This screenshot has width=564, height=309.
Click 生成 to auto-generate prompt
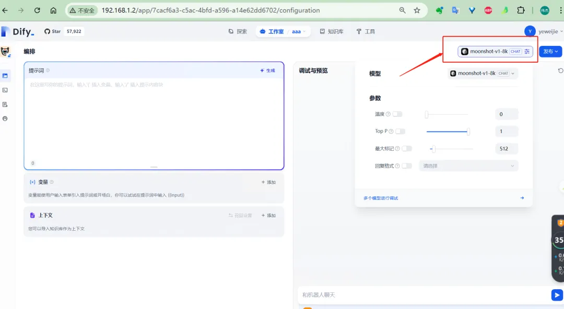pyautogui.click(x=267, y=70)
